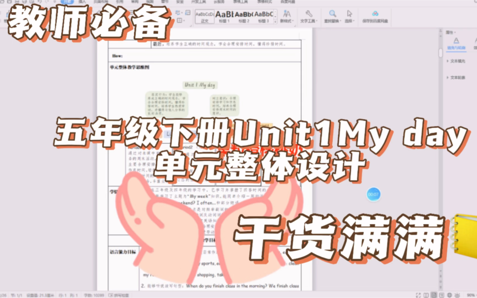The width and height of the screenshot is (477, 298).
Task: Click the 语言能力目标 table cell
Action: coord(123,252)
